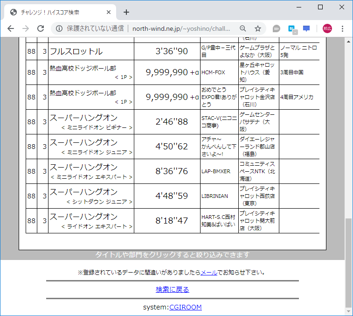The width and height of the screenshot is (353, 316).
Task: Click the browser forward arrow
Action: tap(26, 28)
